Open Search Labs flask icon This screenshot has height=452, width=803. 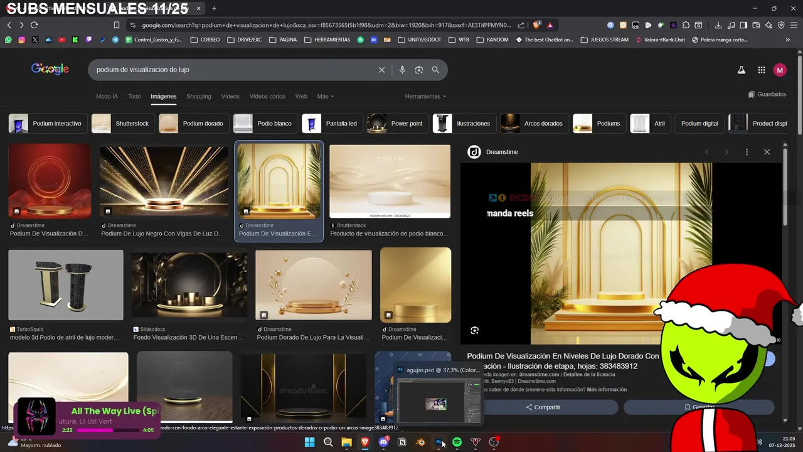(x=741, y=70)
